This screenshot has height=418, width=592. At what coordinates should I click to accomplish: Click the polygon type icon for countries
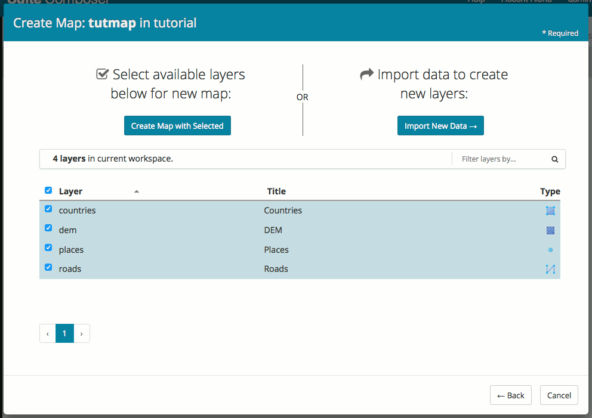[x=550, y=210]
